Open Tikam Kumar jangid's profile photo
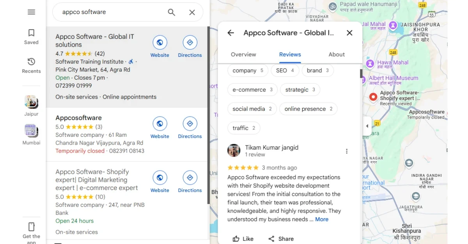The height and width of the screenshot is (244, 468). [x=234, y=150]
